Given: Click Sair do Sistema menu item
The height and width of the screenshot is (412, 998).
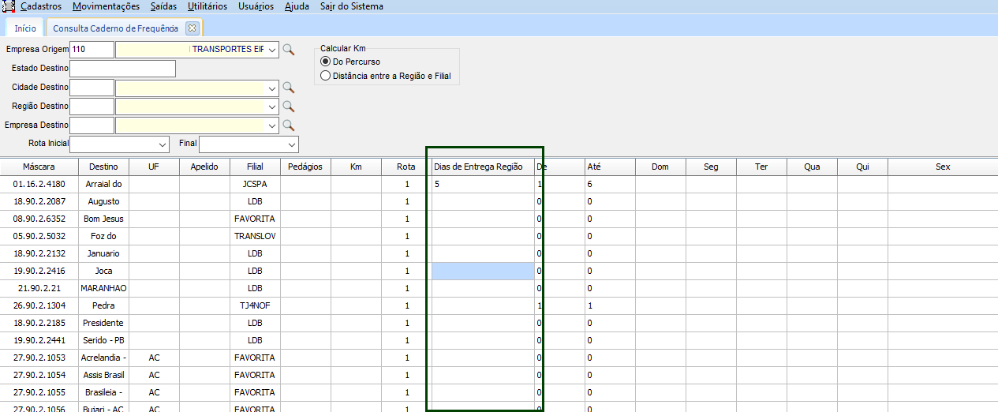Looking at the screenshot, I should pyautogui.click(x=352, y=6).
